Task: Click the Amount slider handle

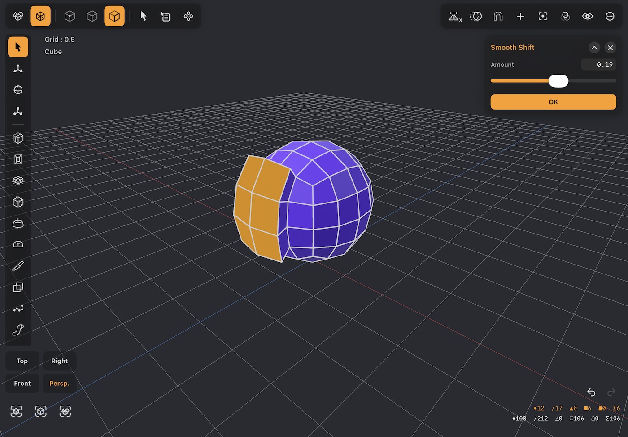Action: 558,81
